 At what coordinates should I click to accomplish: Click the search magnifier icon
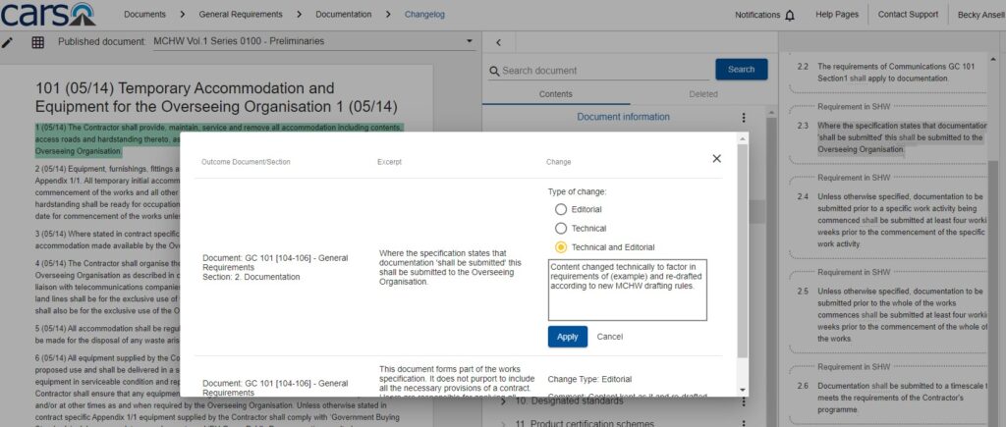(495, 71)
